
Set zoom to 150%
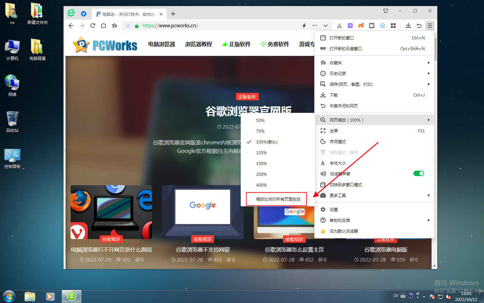278,163
